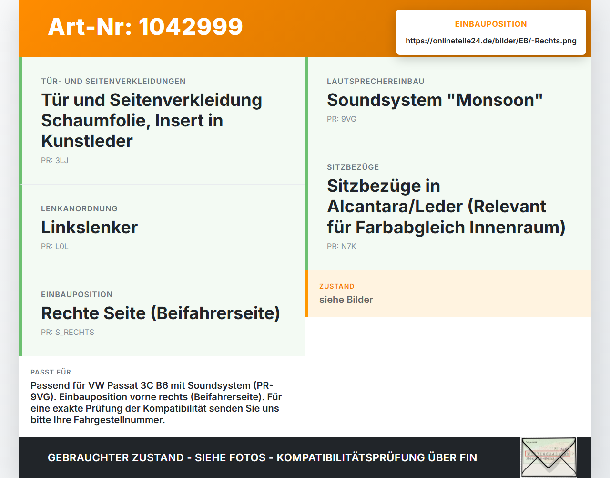Select the Linkslenker value
The image size is (610, 478).
click(90, 227)
